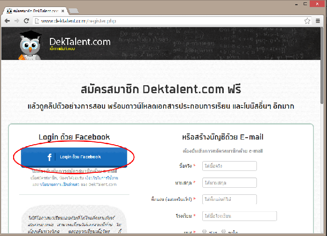Open the Chrome hamburger menu
This screenshot has height=236, width=327.
318,21
